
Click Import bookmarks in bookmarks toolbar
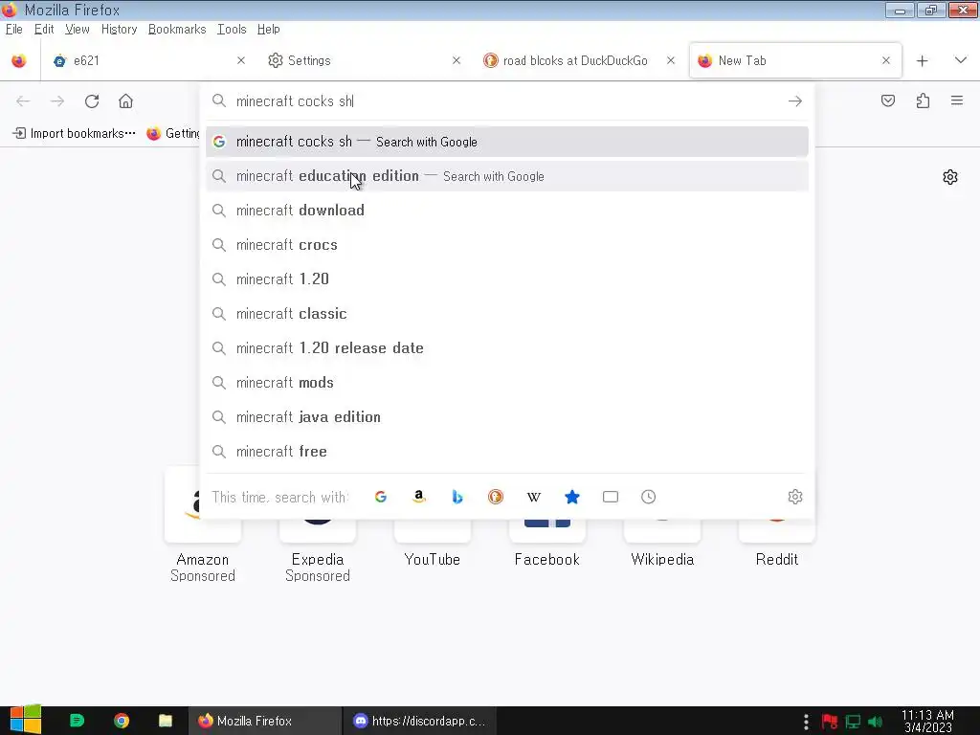[x=74, y=133]
